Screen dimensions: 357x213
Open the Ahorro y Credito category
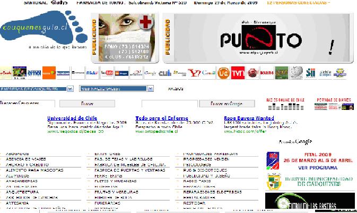pyautogui.click(x=27, y=165)
